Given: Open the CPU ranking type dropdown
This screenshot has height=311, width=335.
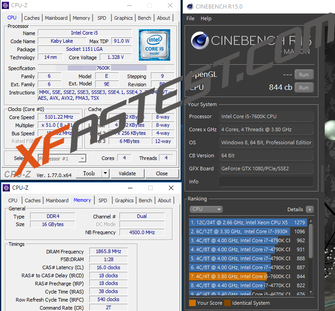Looking at the screenshot, I should (x=207, y=209).
